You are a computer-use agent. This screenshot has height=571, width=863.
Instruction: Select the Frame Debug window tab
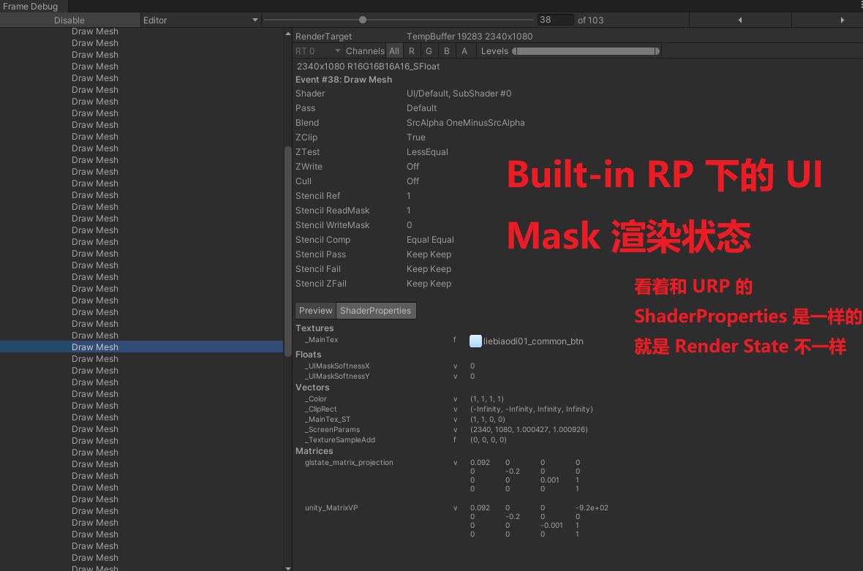tap(29, 6)
